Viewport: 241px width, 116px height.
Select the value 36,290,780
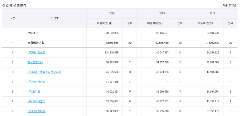point(162,92)
